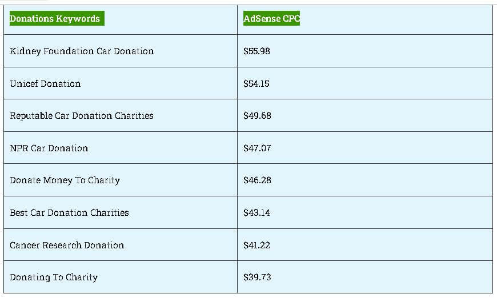Screen dimensions: 497x298
Task: Click the $47.07 CPC value
Action: [257, 148]
